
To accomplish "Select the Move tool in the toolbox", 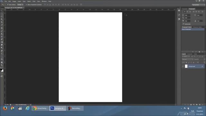I will pyautogui.click(x=2, y=11).
